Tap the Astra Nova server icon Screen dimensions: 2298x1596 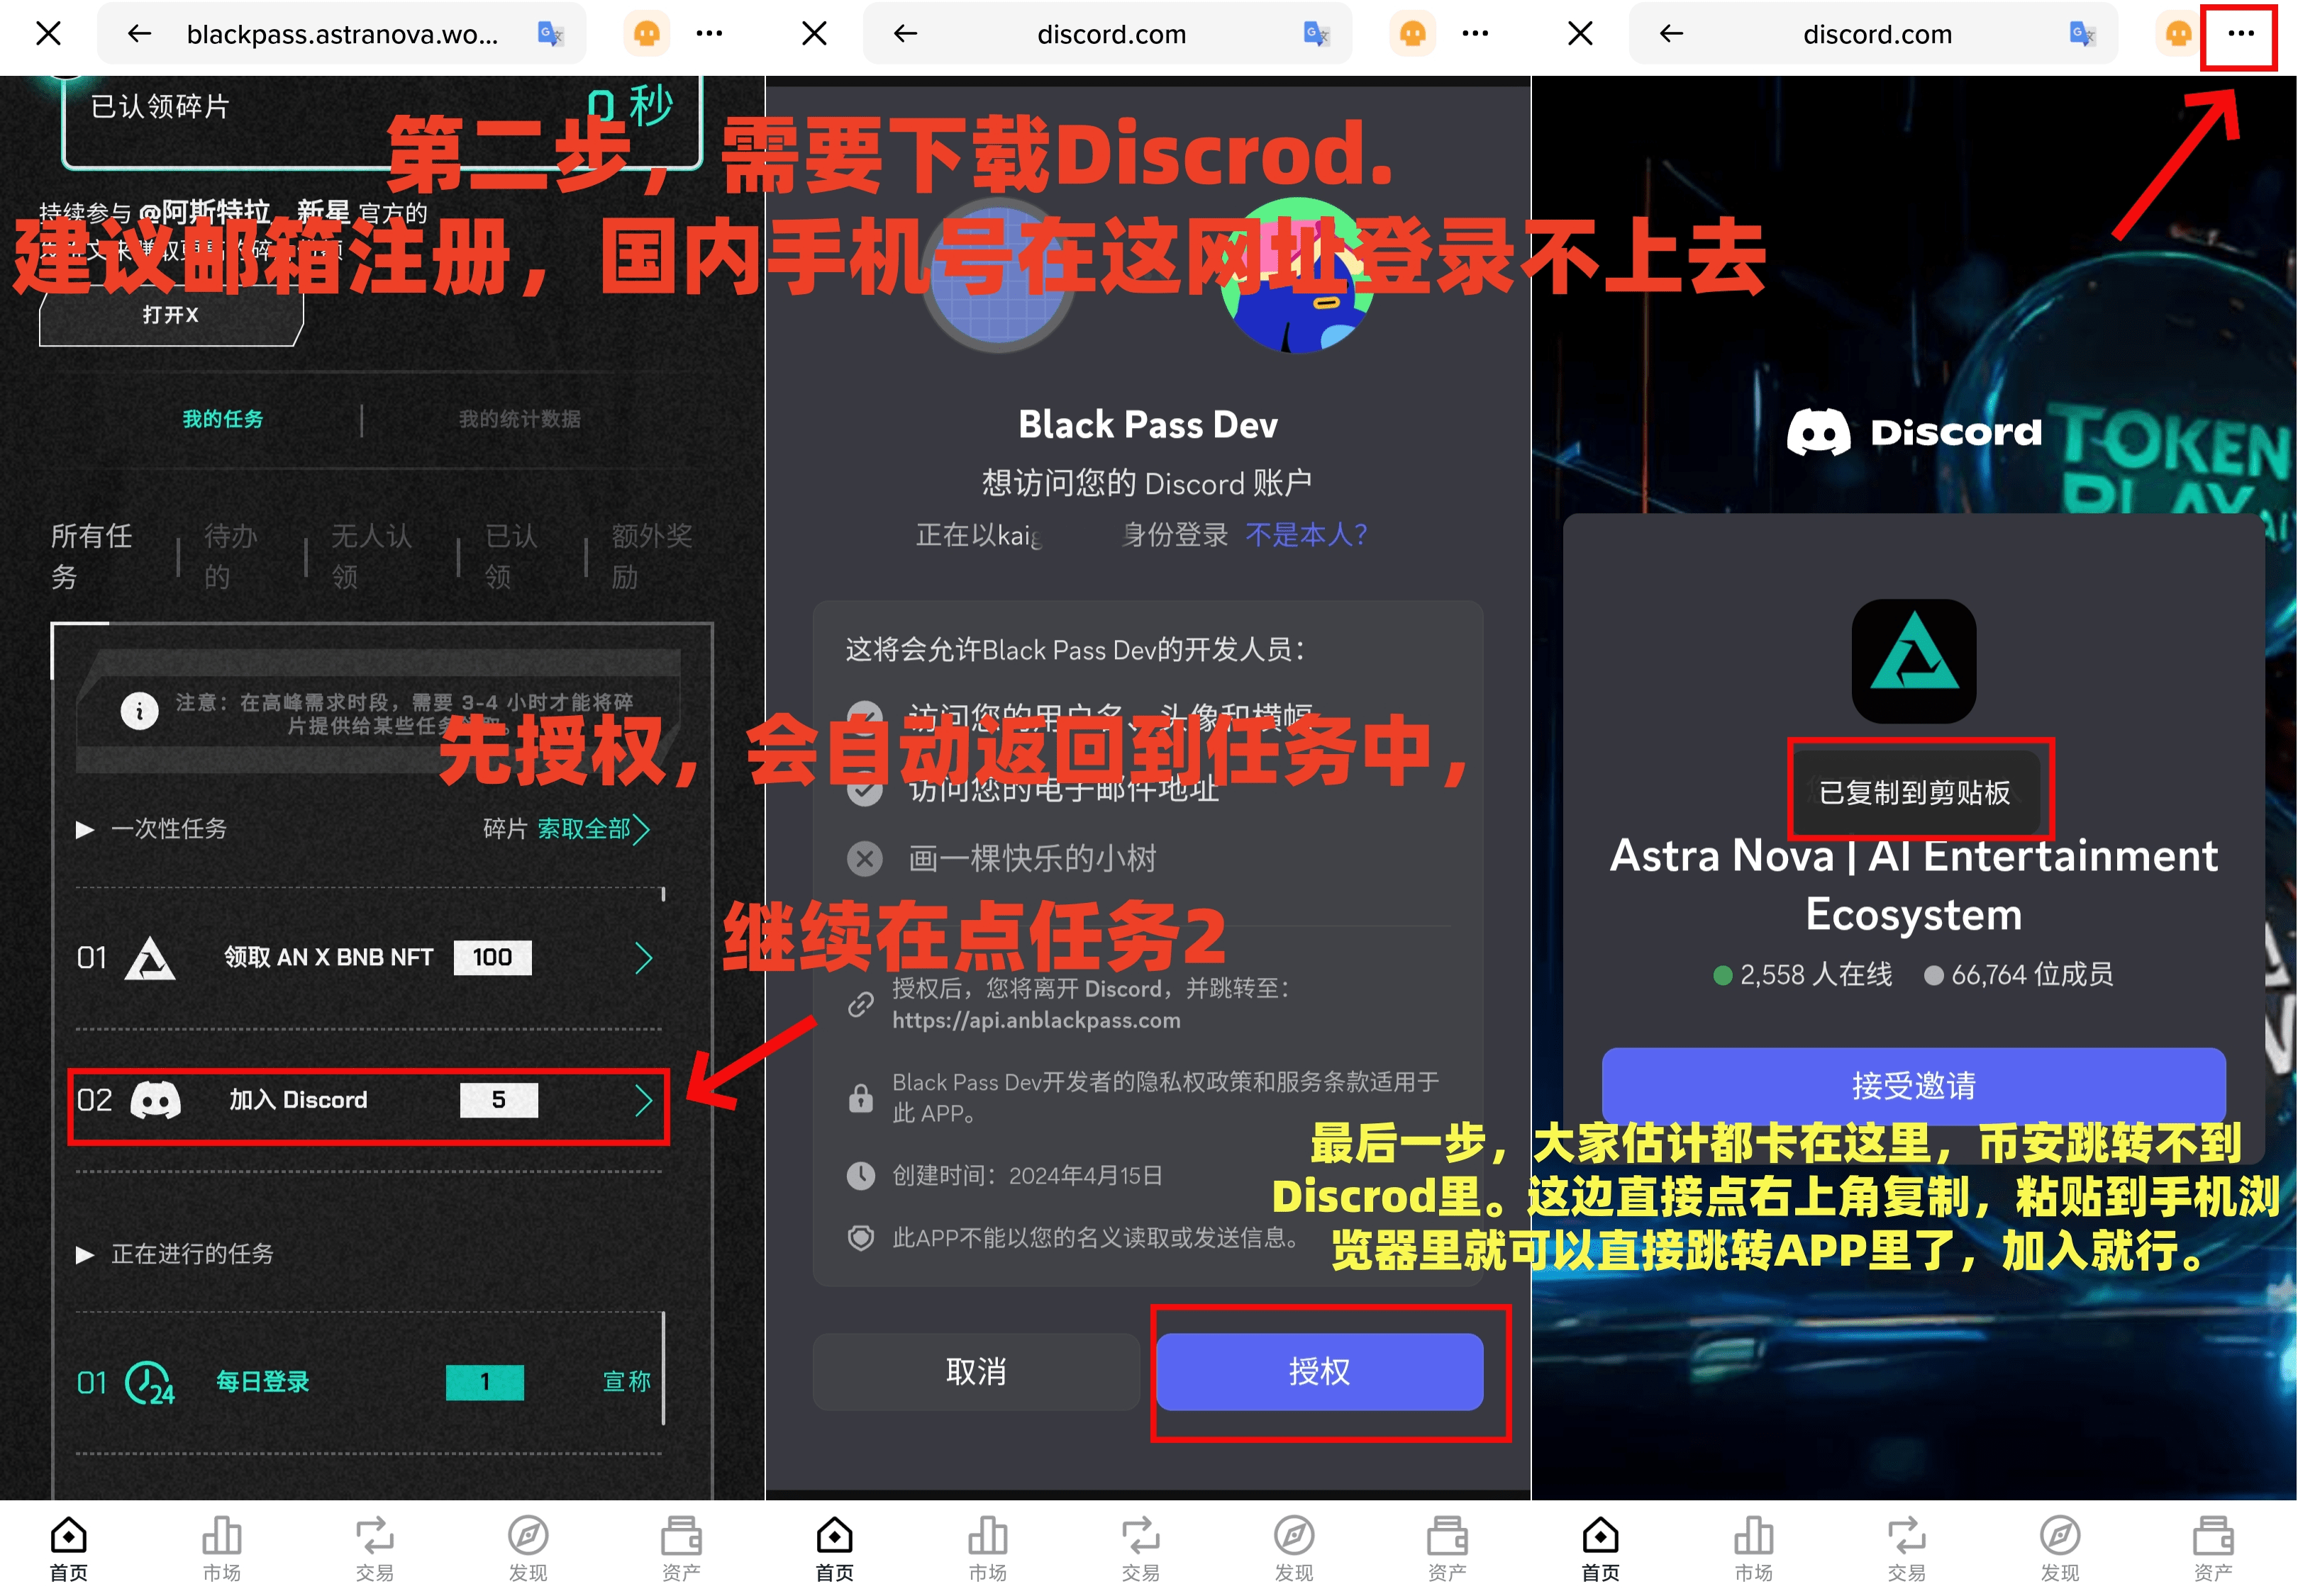(x=1914, y=661)
